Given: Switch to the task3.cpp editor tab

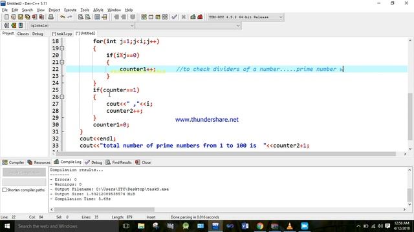Looking at the screenshot, I should coord(62,34).
